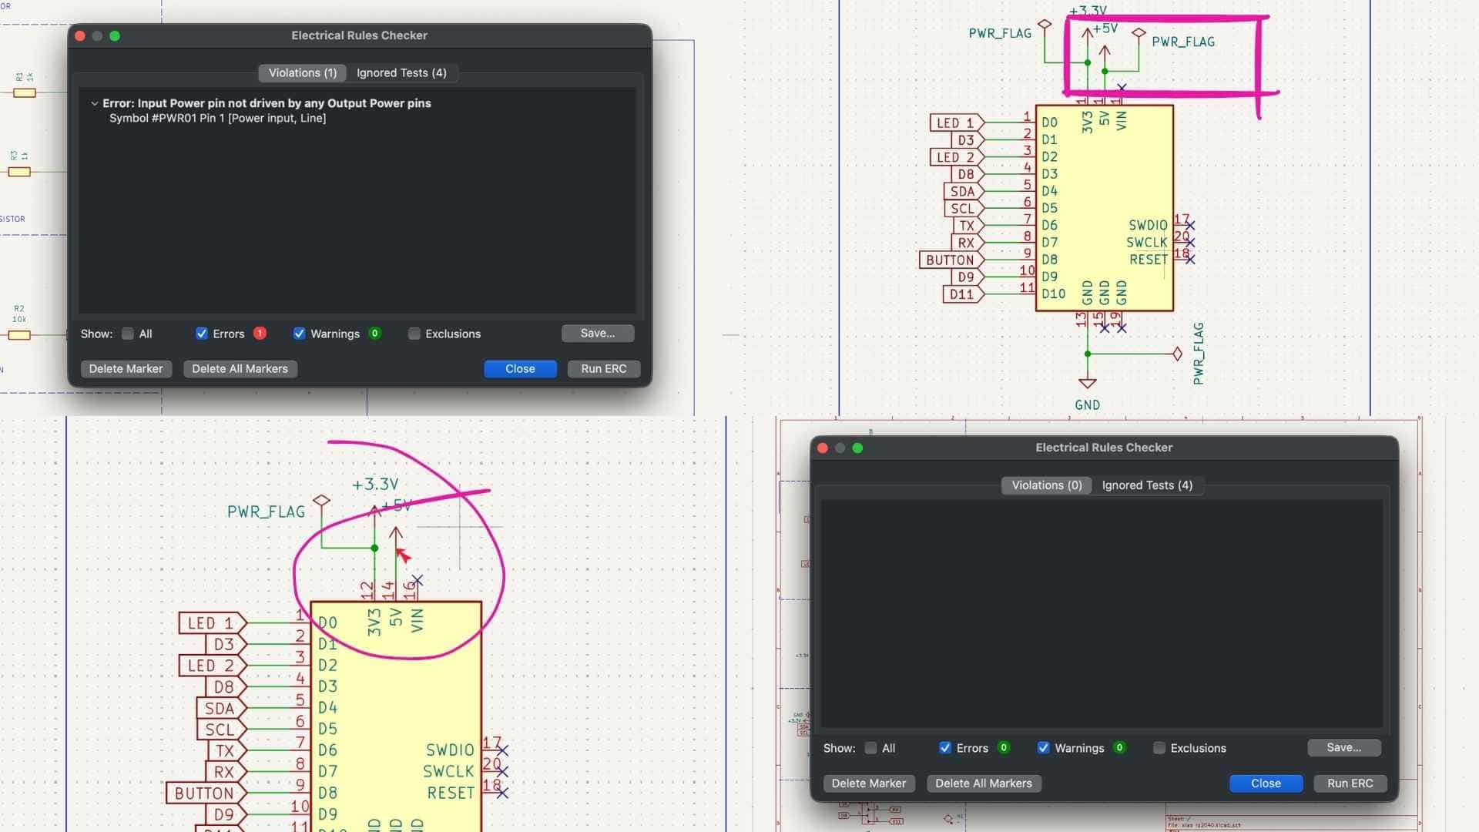Select the Symbol #PWR01 Pin 1 violation item
This screenshot has height=832, width=1479.
tap(217, 118)
